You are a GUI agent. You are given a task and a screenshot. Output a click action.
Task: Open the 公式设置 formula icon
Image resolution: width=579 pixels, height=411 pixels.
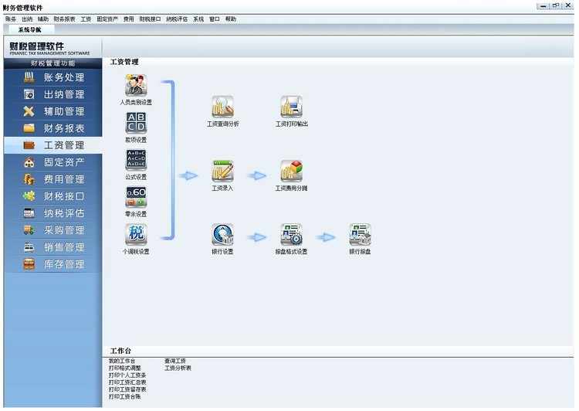(136, 160)
